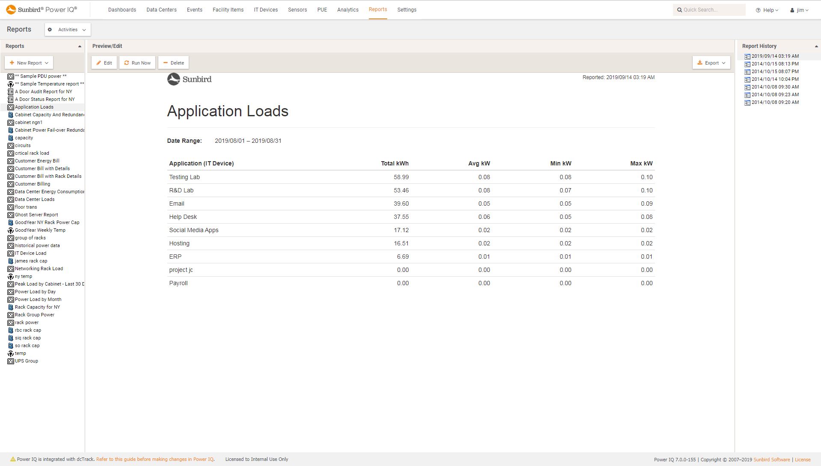Collapse the Reports panel

click(80, 46)
